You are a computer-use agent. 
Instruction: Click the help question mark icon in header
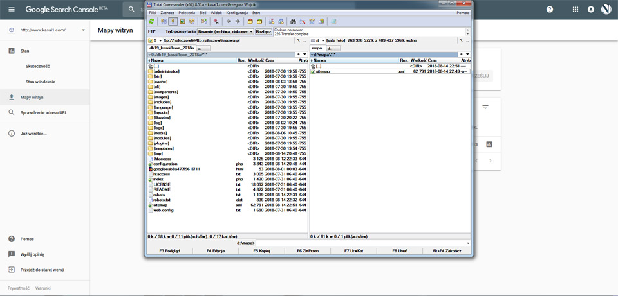coord(550,10)
